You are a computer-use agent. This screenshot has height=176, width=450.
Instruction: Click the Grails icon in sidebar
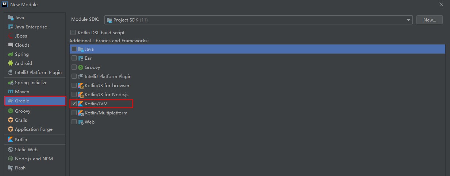coord(11,120)
